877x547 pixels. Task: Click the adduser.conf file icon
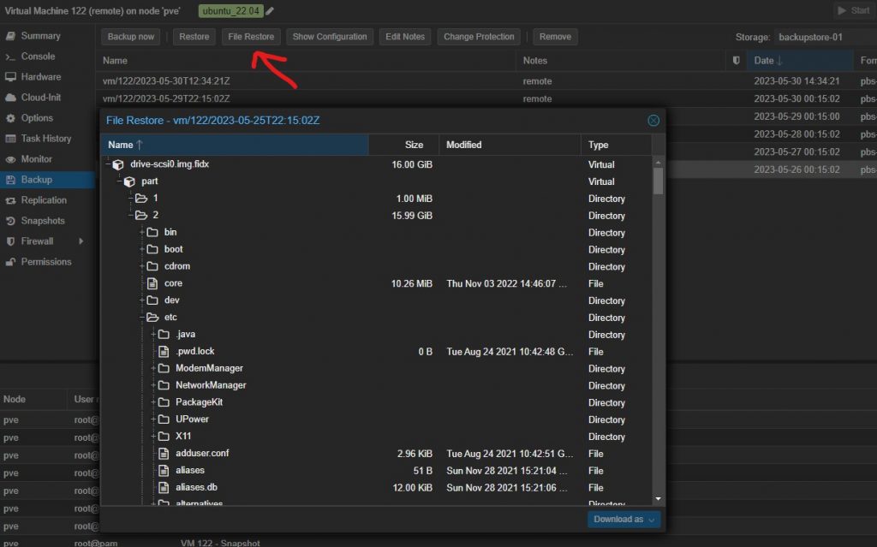[x=164, y=454]
